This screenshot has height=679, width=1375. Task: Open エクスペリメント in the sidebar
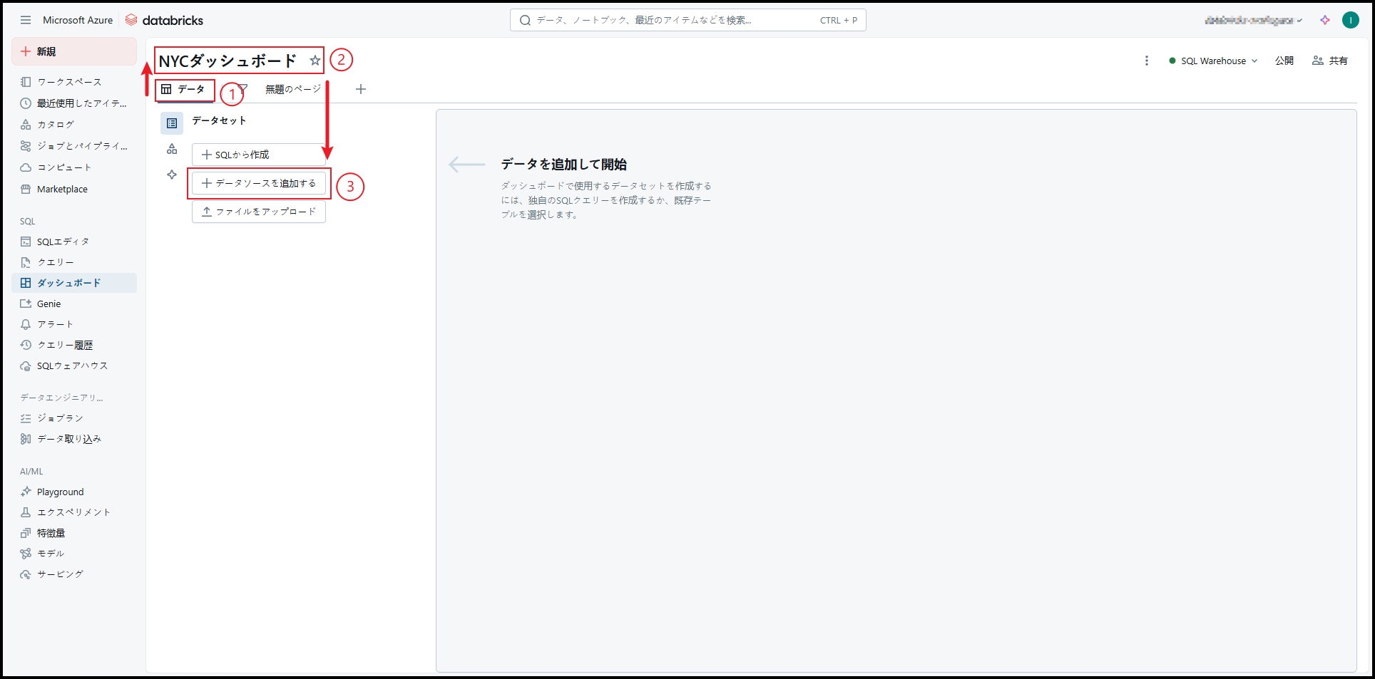[x=74, y=512]
